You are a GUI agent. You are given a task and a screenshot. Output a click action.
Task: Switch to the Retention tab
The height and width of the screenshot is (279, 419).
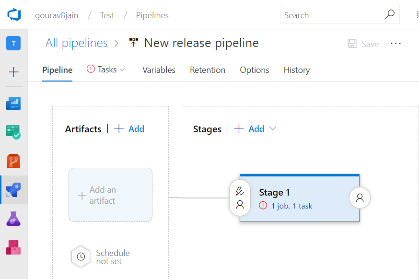click(208, 70)
